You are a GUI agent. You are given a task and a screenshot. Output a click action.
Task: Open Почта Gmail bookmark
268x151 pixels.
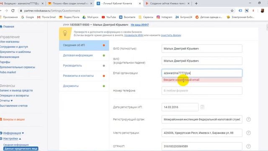pyautogui.click(x=46, y=17)
